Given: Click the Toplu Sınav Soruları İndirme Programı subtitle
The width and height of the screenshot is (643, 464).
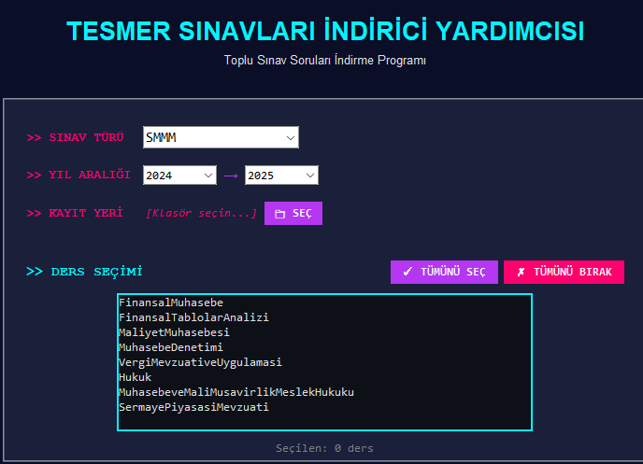Looking at the screenshot, I should click(x=325, y=60).
